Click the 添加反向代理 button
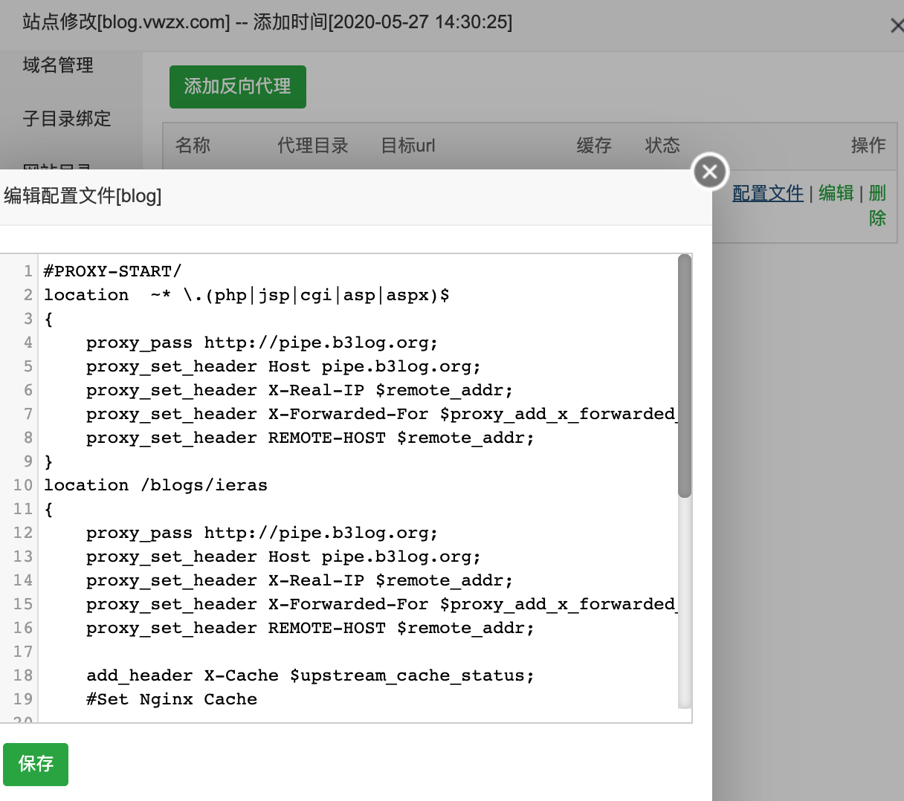 tap(237, 87)
